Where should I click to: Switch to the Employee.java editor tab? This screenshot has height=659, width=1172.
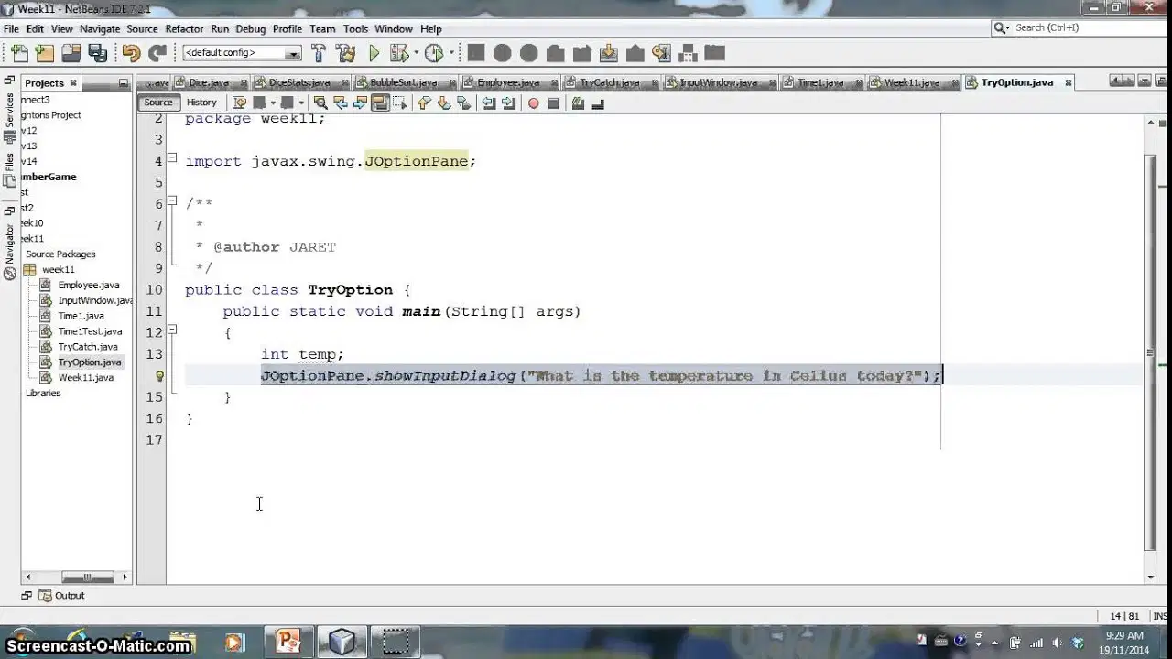[x=508, y=82]
